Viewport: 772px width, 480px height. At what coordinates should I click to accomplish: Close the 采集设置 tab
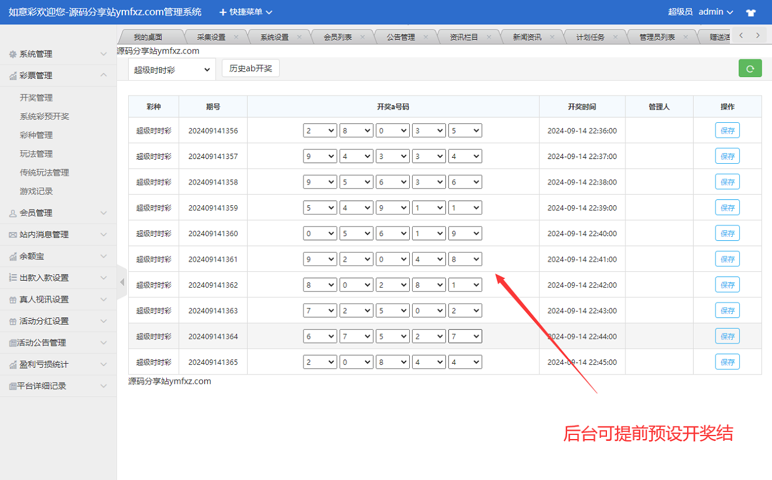[x=236, y=37]
